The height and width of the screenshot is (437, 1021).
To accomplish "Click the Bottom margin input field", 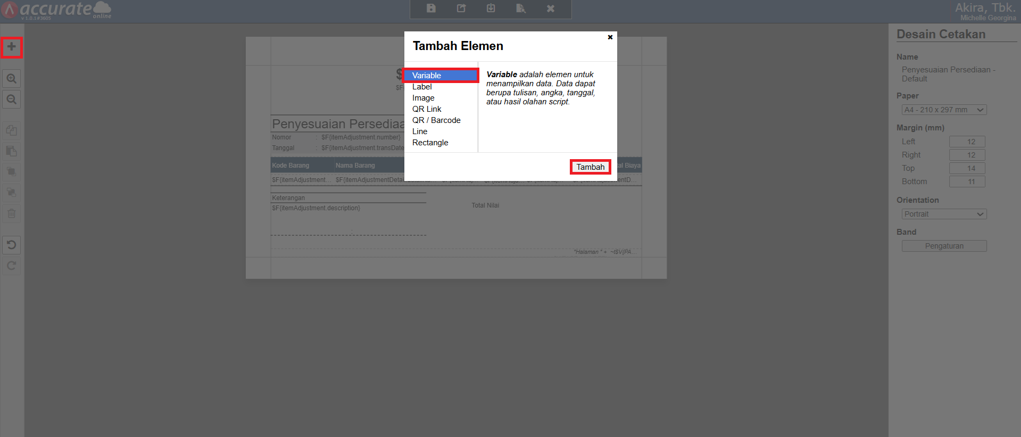I will click(x=967, y=182).
